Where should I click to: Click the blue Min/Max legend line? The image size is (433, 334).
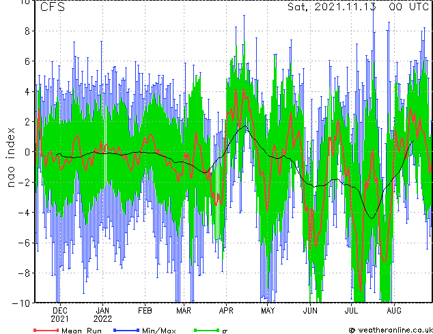(126, 330)
